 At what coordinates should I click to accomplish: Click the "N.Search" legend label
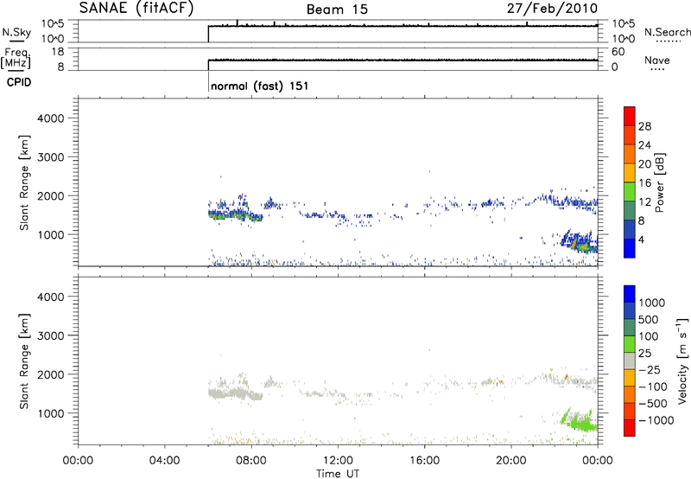click(x=667, y=32)
